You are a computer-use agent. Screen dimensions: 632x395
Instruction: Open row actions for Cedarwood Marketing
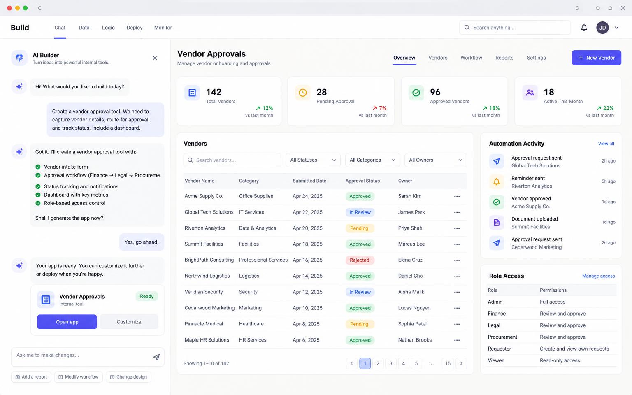click(457, 308)
